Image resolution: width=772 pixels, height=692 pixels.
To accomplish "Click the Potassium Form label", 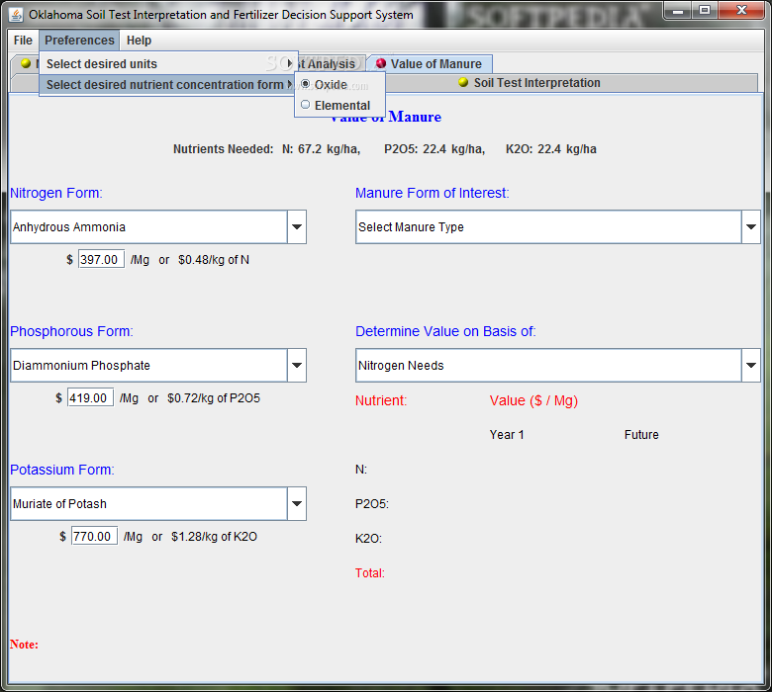I will 62,470.
